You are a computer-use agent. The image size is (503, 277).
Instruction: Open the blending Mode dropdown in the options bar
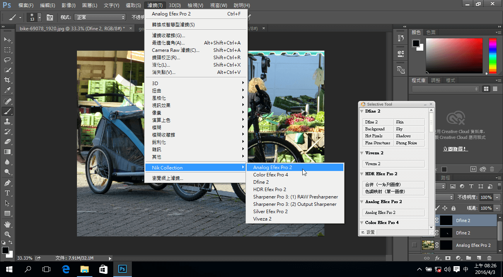100,17
